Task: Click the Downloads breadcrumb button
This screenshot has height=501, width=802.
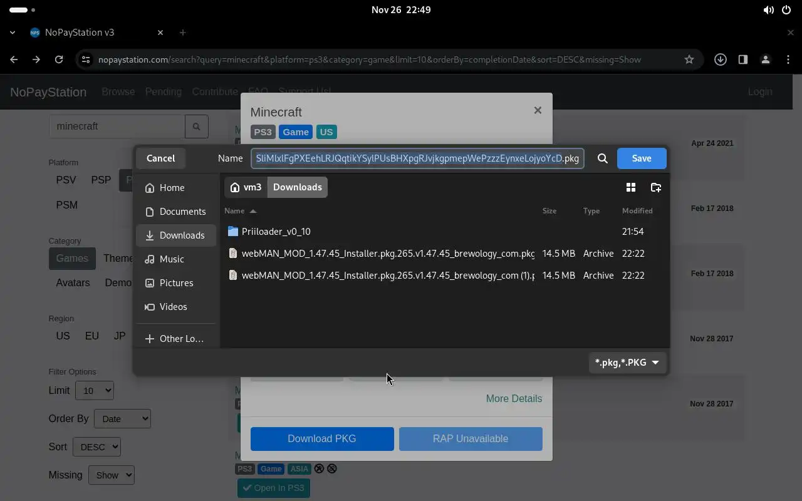Action: [x=298, y=187]
